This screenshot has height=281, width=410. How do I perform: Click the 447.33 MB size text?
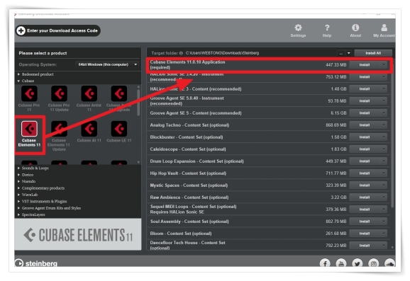coord(336,64)
